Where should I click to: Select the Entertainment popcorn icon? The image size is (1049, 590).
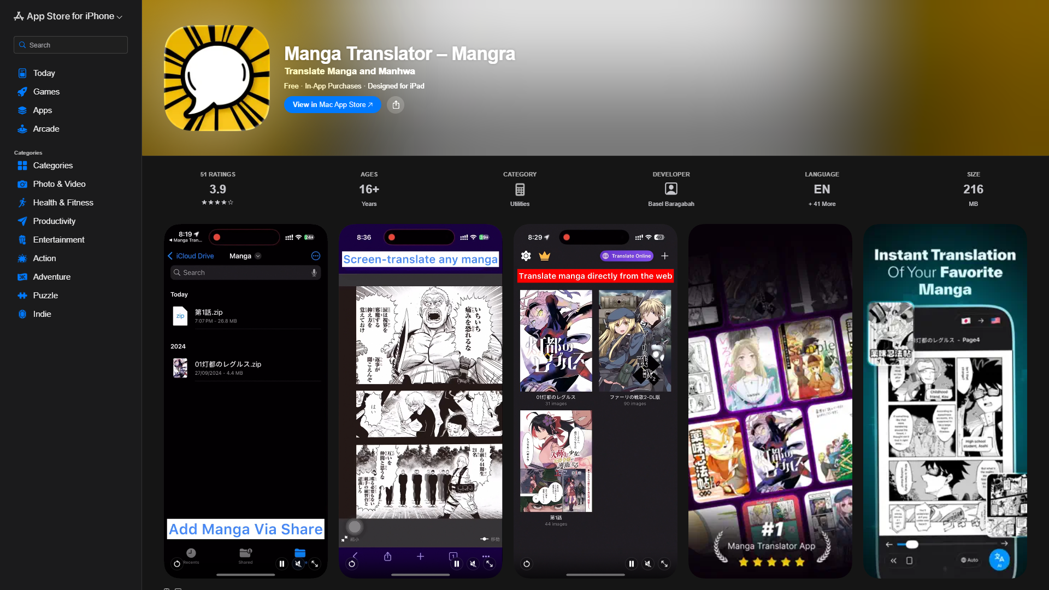22,240
